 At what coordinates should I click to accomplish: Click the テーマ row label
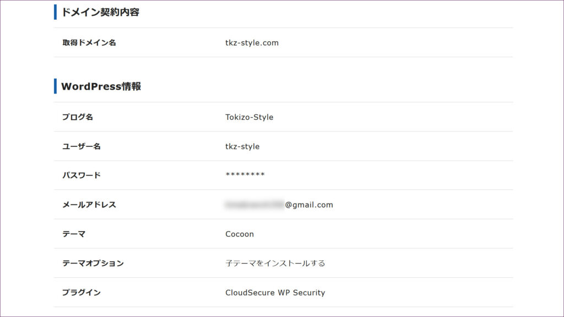[x=74, y=234]
